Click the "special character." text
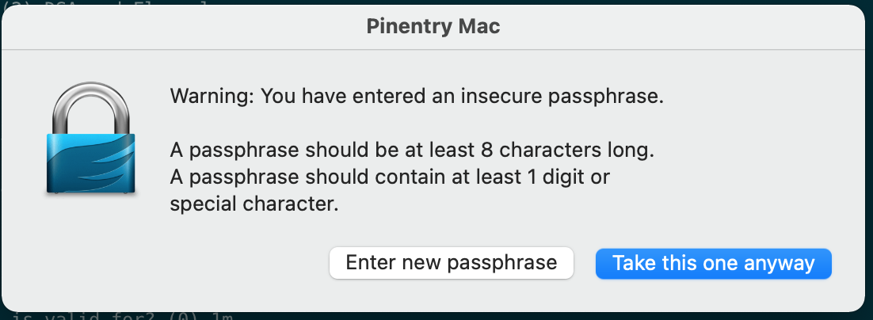Image resolution: width=873 pixels, height=320 pixels. (254, 204)
